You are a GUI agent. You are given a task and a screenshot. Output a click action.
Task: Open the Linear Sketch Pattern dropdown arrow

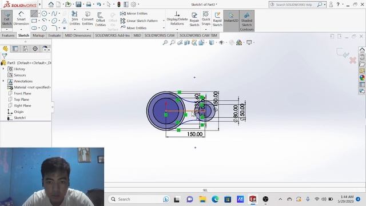click(x=164, y=21)
